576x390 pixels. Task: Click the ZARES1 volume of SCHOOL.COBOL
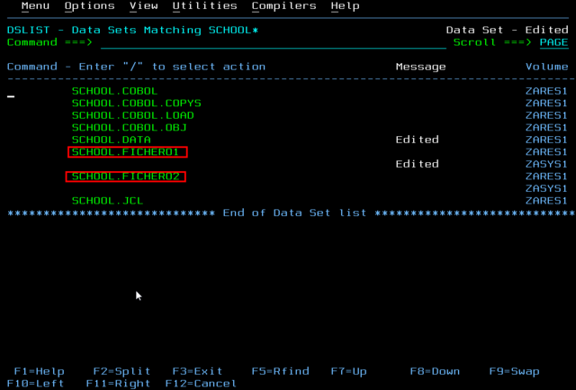point(546,91)
